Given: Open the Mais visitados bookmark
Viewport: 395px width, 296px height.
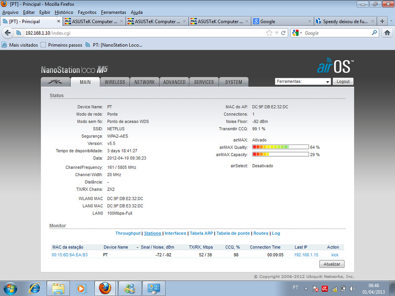Looking at the screenshot, I should 20,45.
